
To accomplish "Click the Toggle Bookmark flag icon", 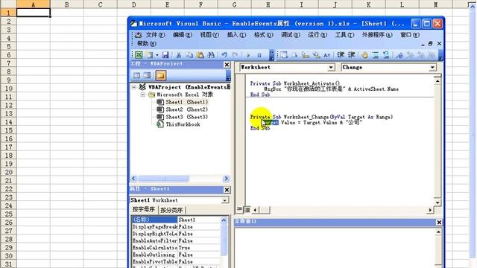I will [x=399, y=55].
